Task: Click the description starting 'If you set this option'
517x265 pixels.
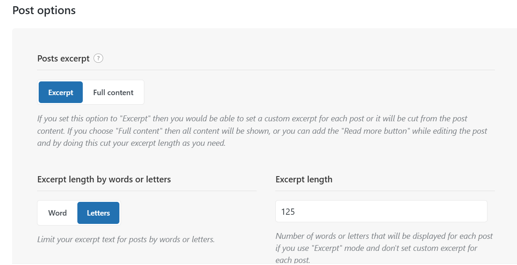Action: tap(262, 131)
